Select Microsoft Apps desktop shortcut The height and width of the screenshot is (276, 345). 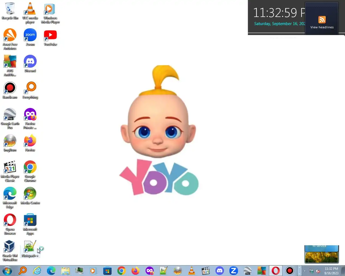coord(30,224)
